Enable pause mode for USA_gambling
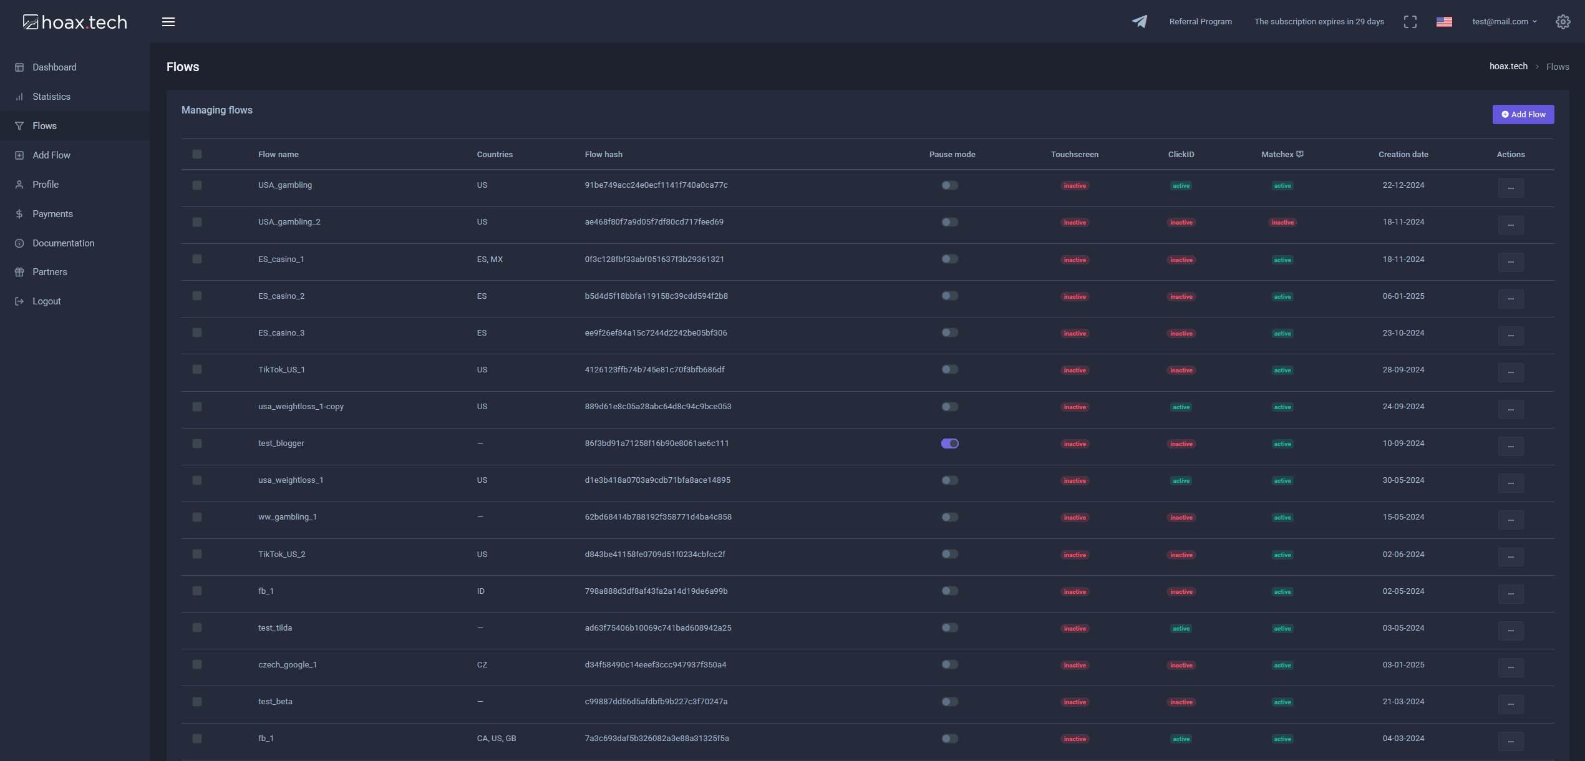Viewport: 1585px width, 761px height. (950, 185)
